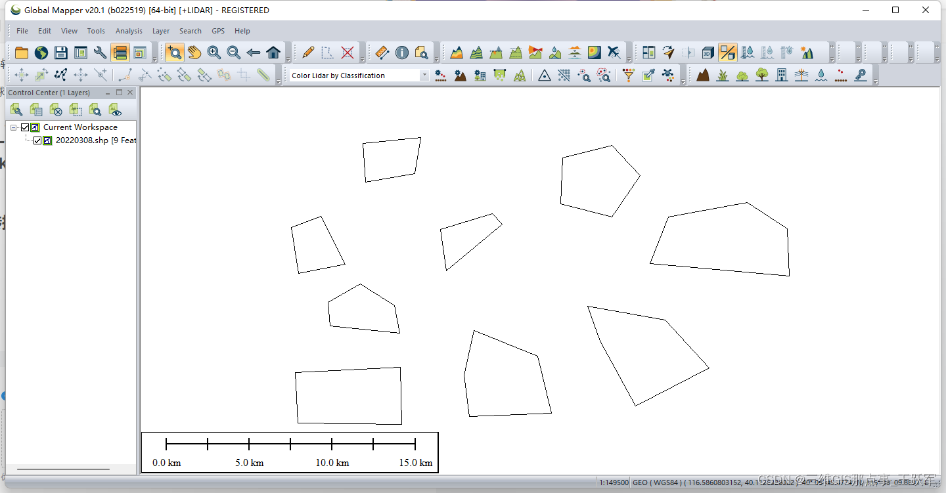Click the Measure ruler tool
The image size is (946, 493).
pos(382,53)
